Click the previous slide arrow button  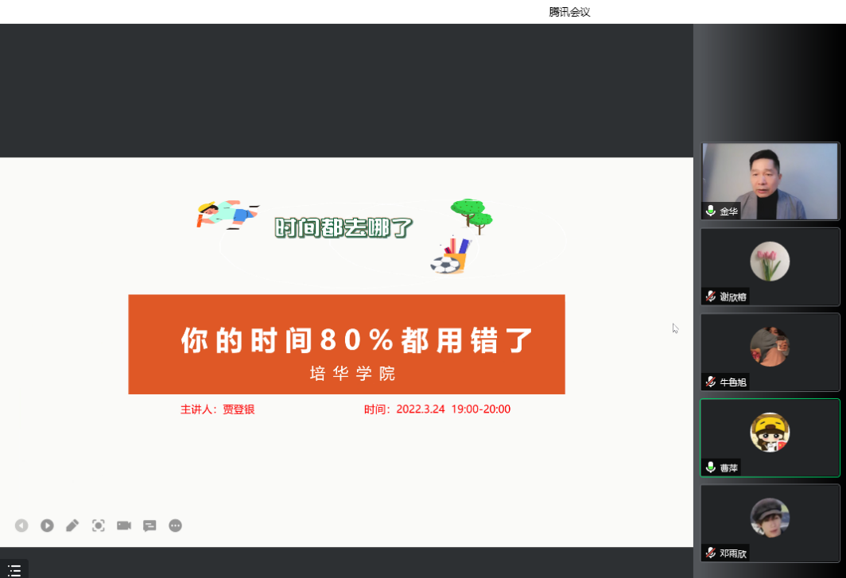coord(21,526)
